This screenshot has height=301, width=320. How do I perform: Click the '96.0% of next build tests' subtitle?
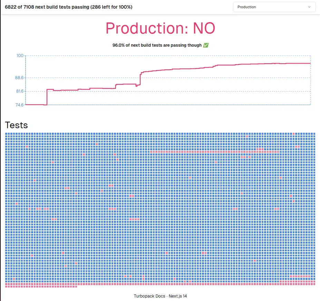157,45
